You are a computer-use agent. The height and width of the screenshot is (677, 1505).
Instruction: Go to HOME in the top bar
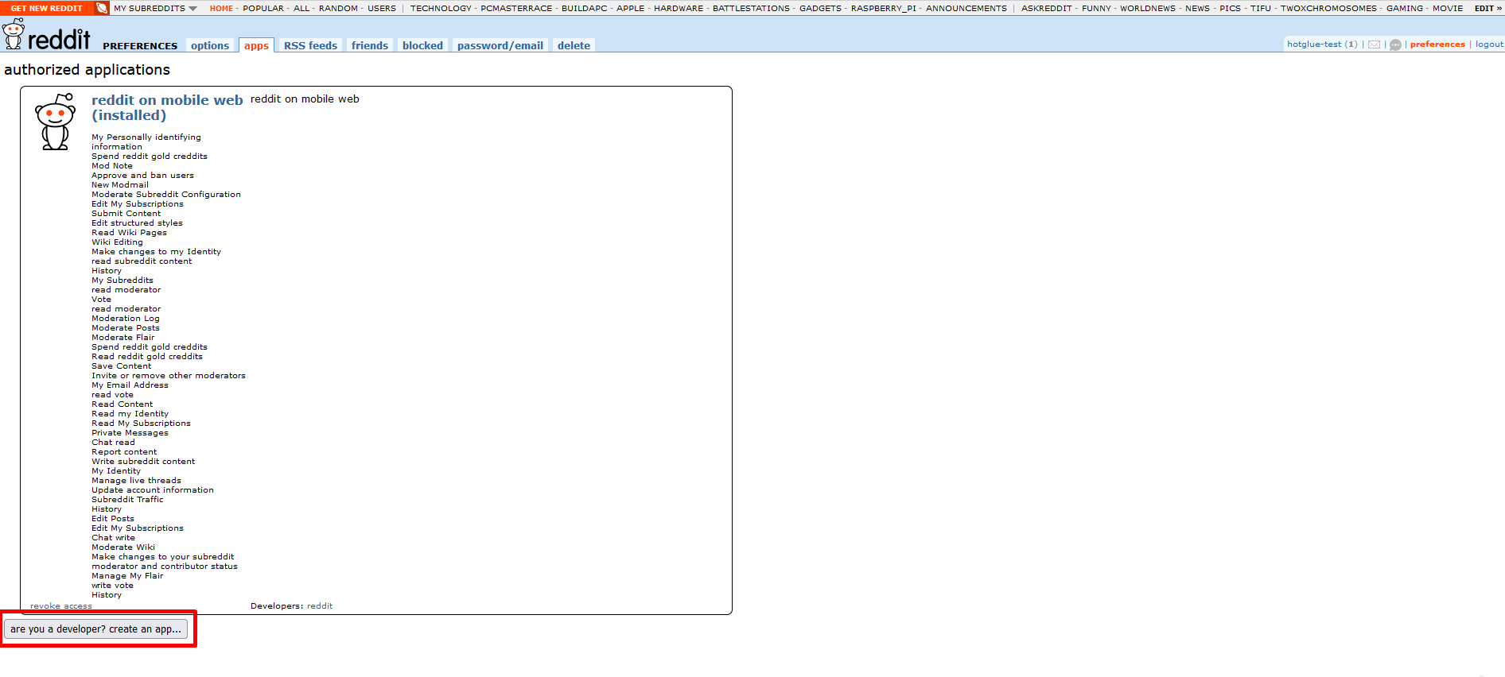coord(221,8)
